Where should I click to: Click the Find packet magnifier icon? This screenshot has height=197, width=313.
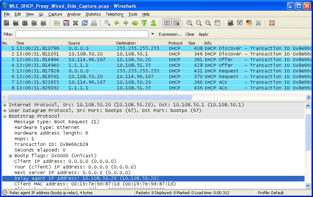[107, 23]
